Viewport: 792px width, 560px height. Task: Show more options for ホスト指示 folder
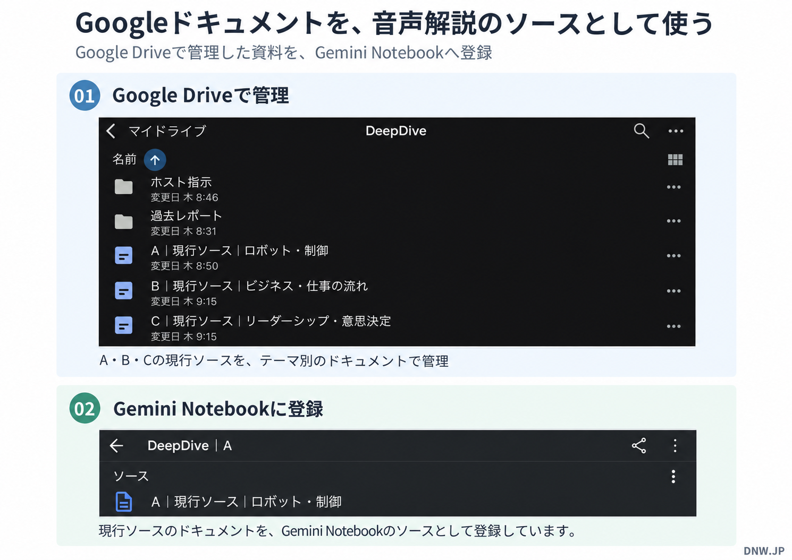pos(673,187)
